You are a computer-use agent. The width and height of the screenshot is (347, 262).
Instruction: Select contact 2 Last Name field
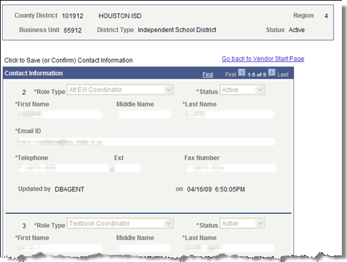(x=229, y=114)
